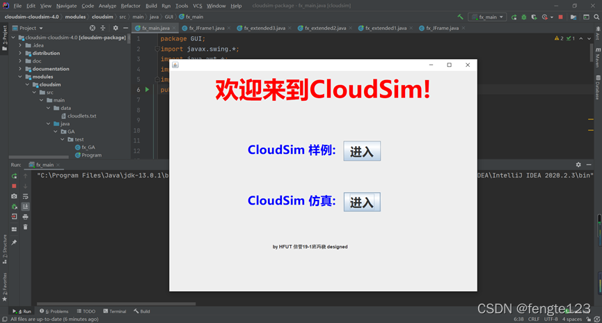Click the Clear All trash can icon
The height and width of the screenshot is (323, 602).
click(x=25, y=227)
